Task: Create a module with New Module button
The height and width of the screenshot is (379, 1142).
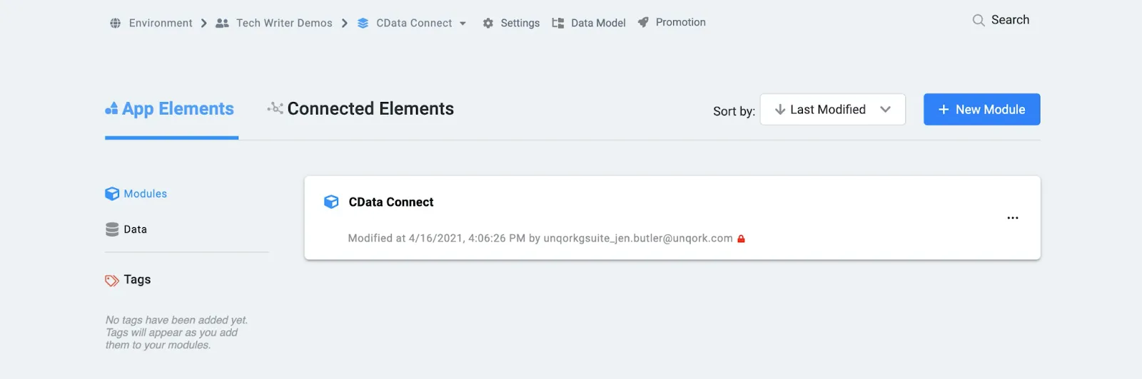Action: [981, 110]
